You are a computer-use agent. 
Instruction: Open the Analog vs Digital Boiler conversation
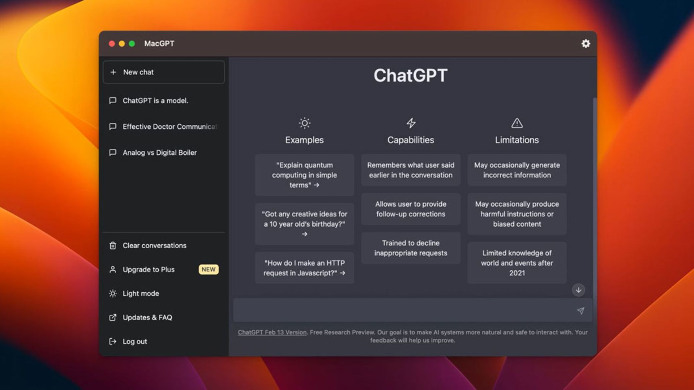[164, 153]
